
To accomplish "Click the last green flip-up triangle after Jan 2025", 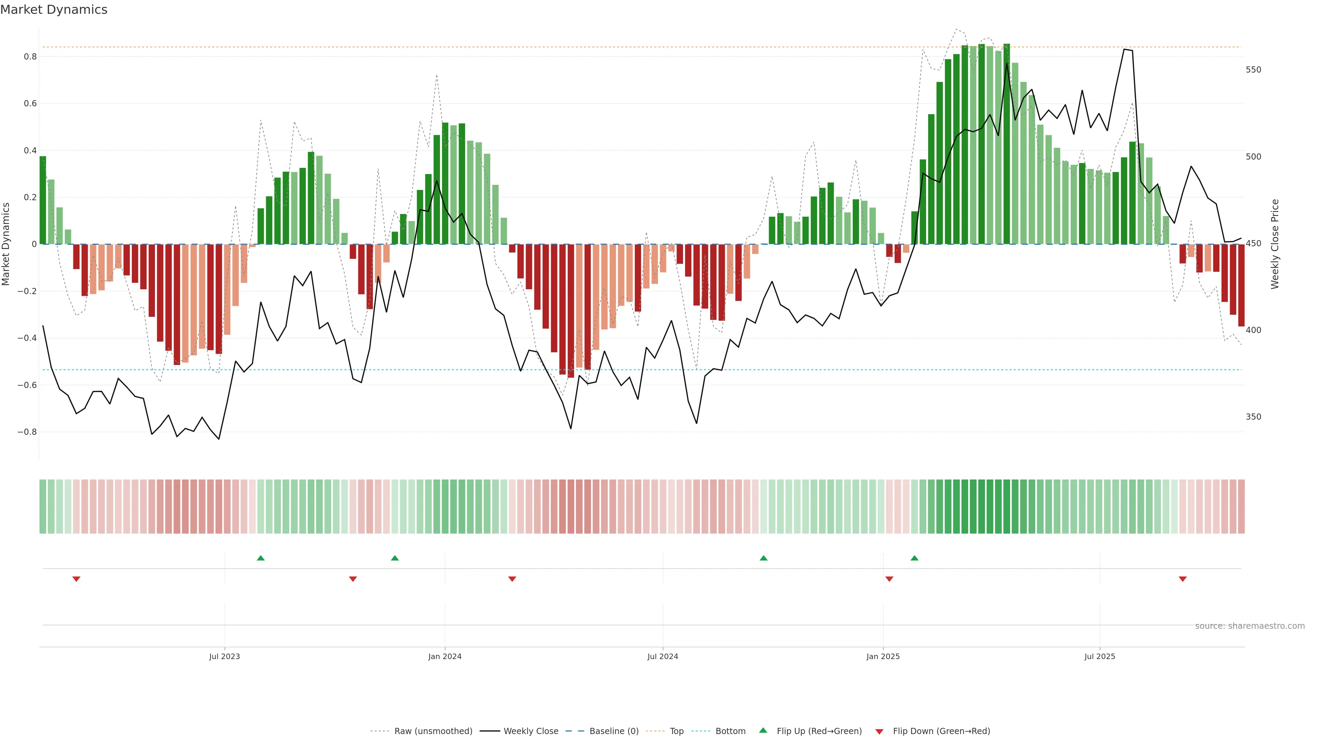I will pos(914,558).
